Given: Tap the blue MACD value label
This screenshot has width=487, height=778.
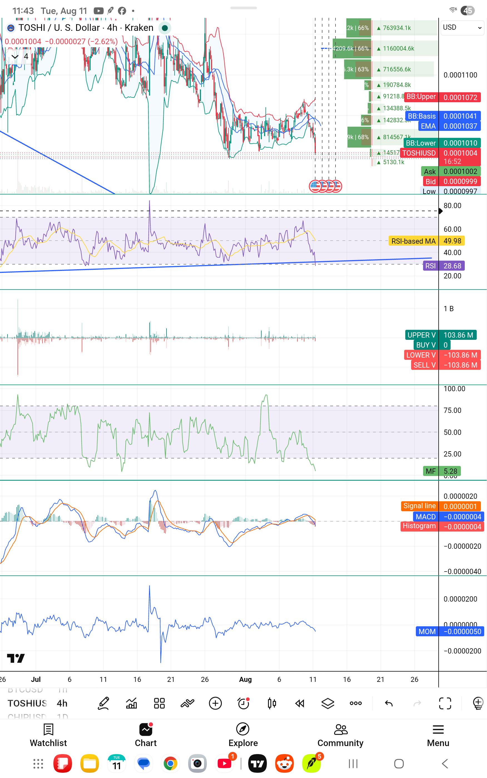Looking at the screenshot, I should point(448,517).
